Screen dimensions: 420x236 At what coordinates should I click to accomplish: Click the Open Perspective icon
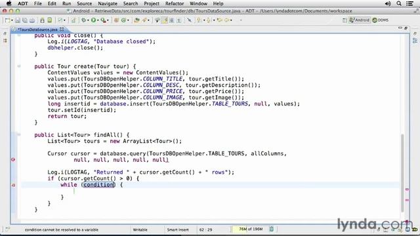tap(345, 20)
